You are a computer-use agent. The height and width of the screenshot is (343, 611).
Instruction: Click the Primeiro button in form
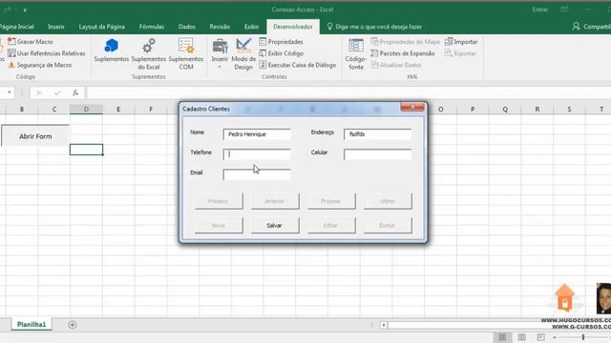(219, 201)
